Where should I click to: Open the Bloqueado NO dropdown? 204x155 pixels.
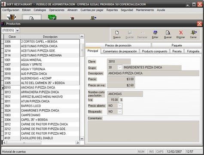coord(120,112)
